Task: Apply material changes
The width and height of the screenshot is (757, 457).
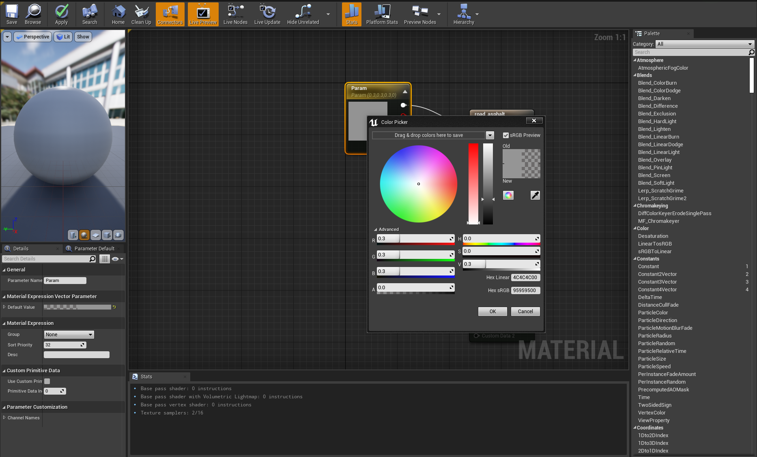Action: (61, 14)
